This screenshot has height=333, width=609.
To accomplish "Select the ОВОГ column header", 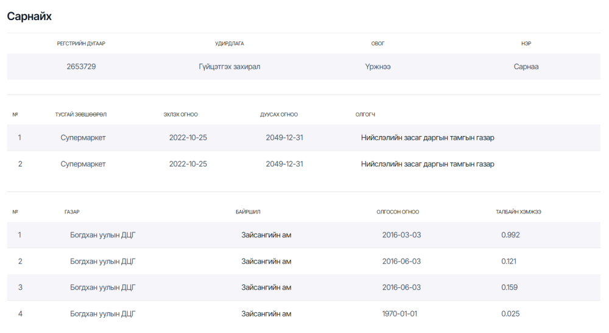I will point(378,43).
